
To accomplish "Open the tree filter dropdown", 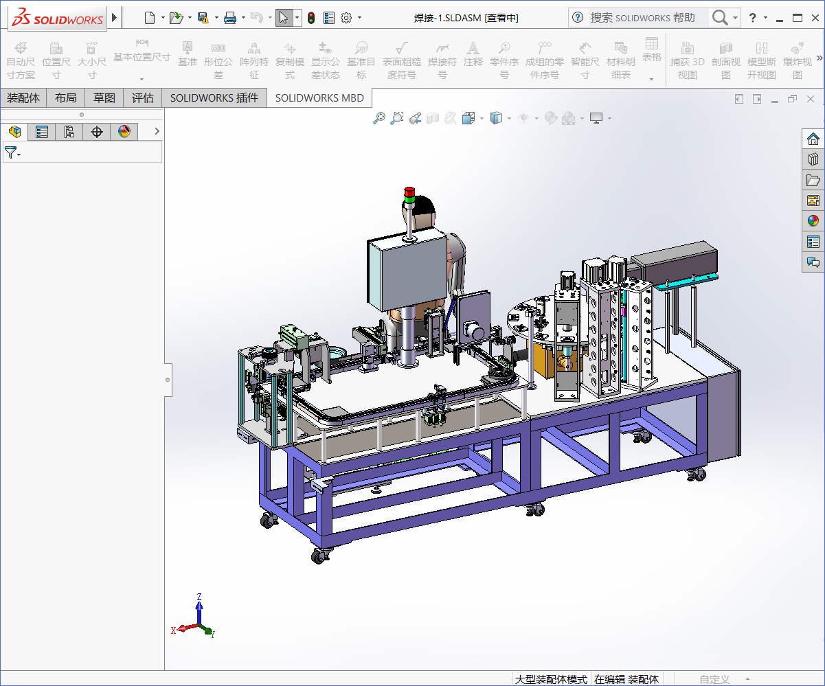I will click(12, 153).
